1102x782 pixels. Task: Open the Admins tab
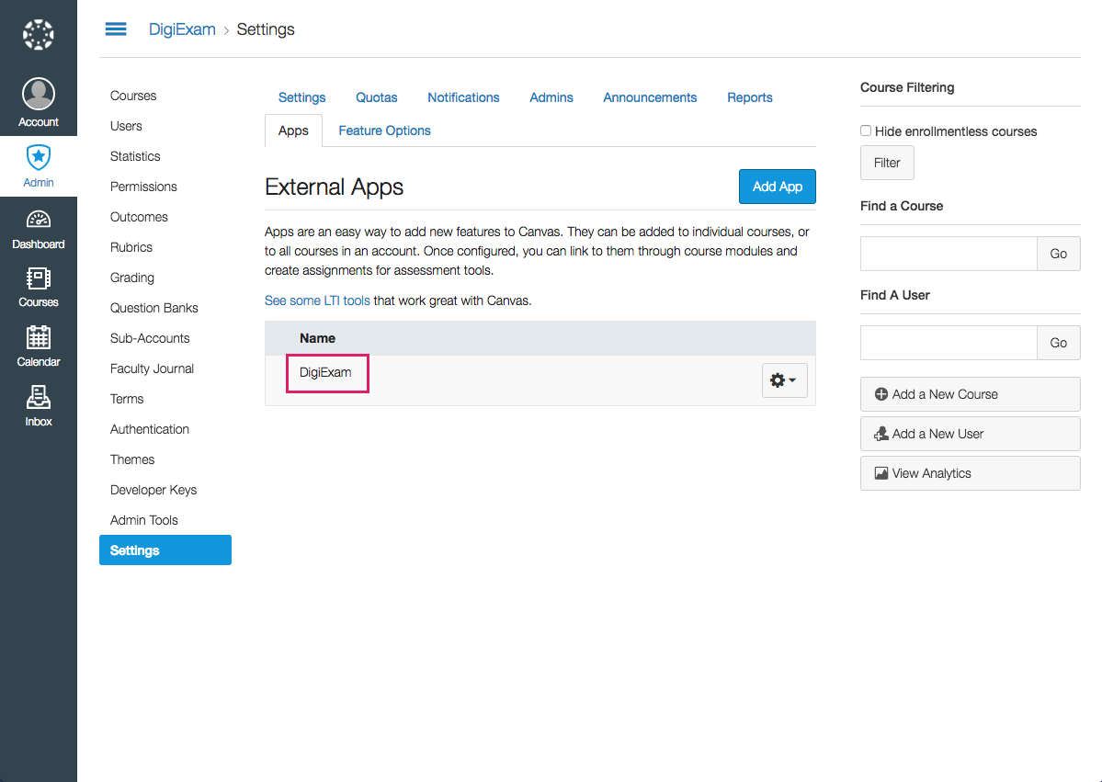pos(551,97)
